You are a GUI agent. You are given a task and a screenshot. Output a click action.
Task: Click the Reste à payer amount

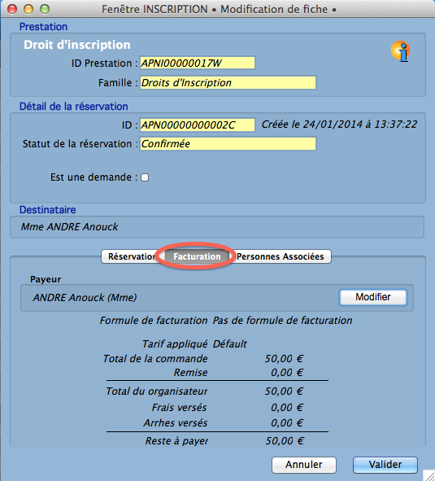(x=285, y=441)
